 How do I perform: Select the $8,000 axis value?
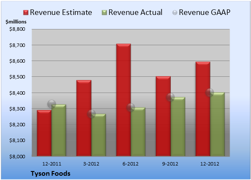[17, 157]
